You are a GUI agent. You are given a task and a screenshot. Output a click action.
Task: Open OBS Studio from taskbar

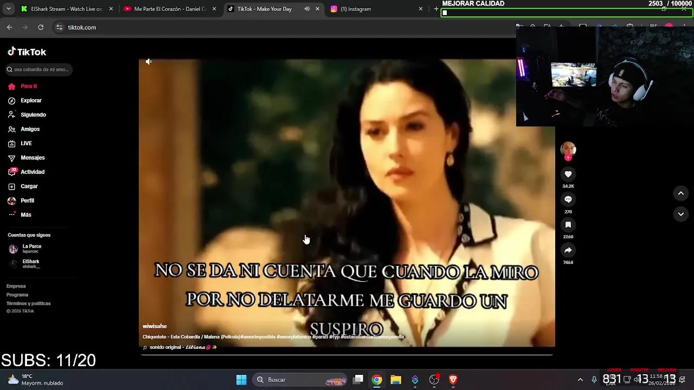tap(434, 380)
